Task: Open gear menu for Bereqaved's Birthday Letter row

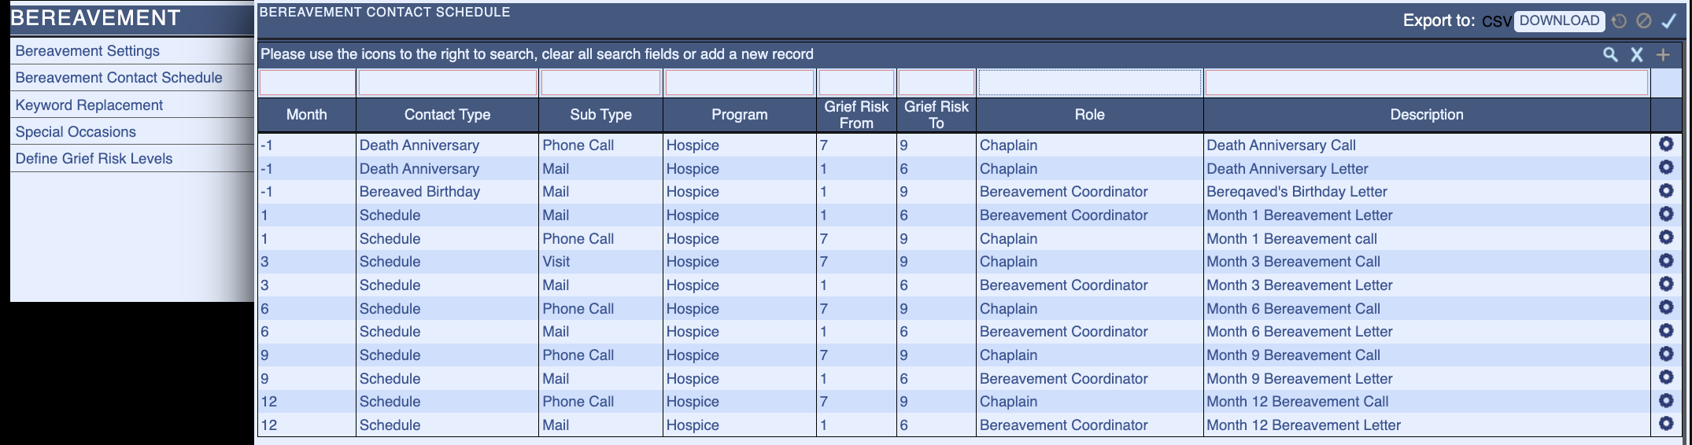Action: click(x=1666, y=190)
